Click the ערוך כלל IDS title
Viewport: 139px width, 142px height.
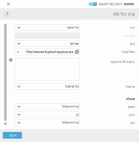pyautogui.click(x=124, y=14)
